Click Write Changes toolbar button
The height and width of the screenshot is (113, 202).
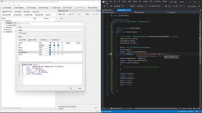[x=31, y=8]
